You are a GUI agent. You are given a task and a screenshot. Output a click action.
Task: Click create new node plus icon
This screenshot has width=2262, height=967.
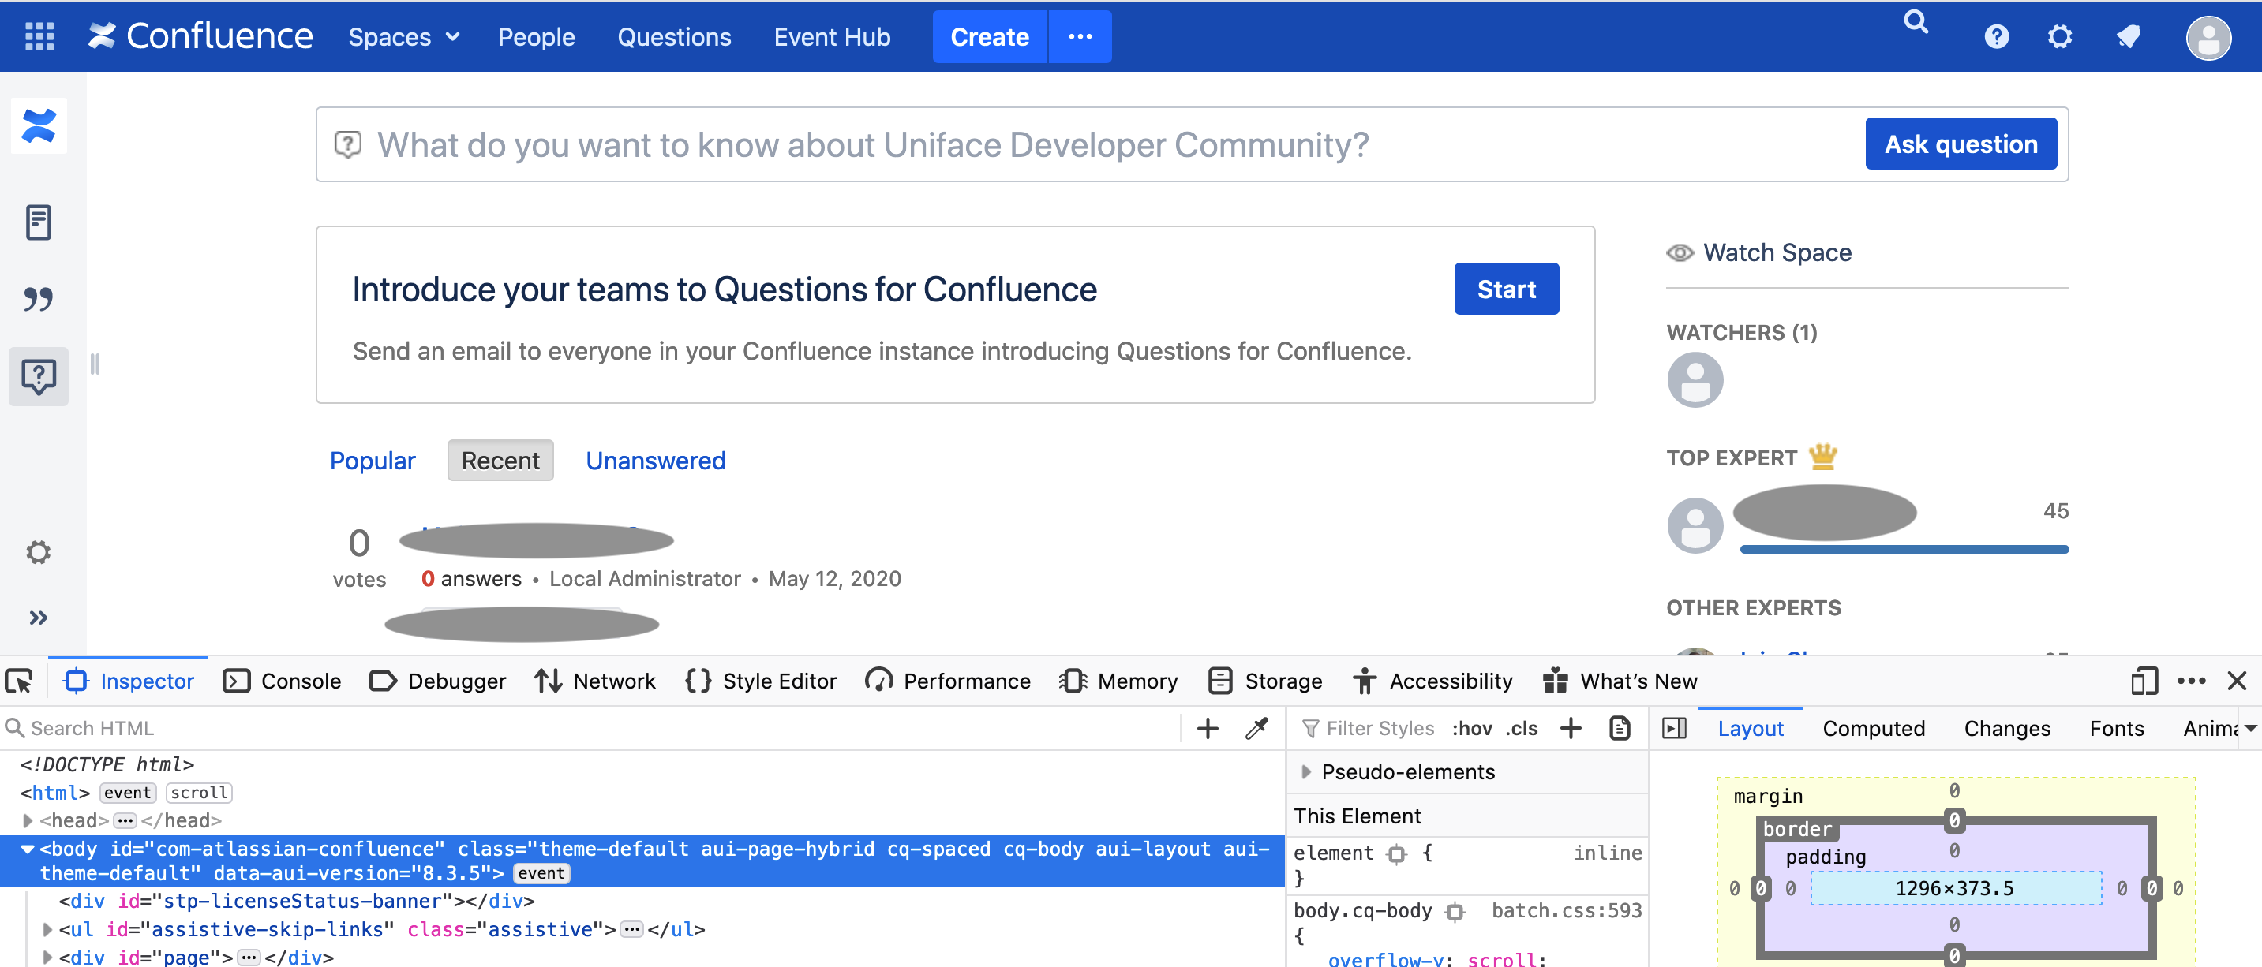1208,728
